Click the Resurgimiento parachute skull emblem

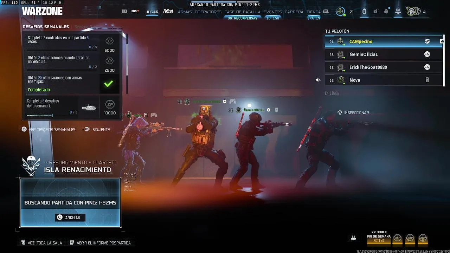click(x=31, y=166)
